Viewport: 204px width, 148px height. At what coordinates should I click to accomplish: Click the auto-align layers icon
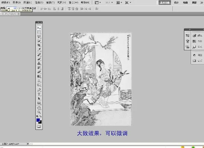(97, 9)
